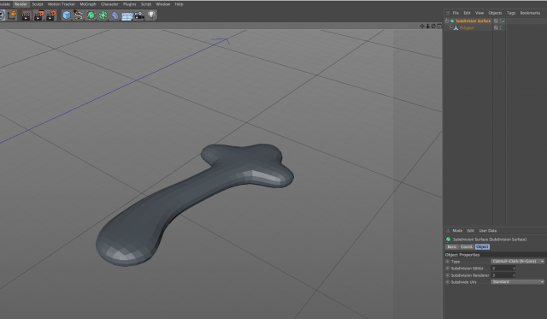Open the Subdivide UVs Standard dropdown

(518, 281)
